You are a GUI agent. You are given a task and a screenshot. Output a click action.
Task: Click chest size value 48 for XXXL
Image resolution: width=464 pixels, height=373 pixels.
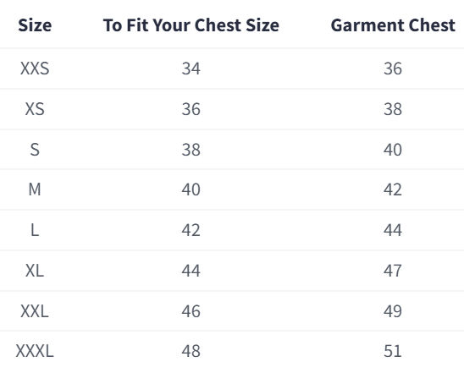191,351
